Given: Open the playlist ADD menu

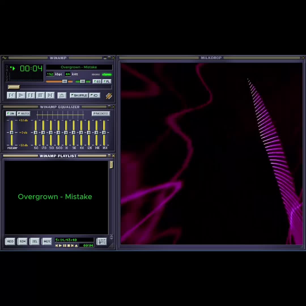Looking at the screenshot, I should point(10,241).
